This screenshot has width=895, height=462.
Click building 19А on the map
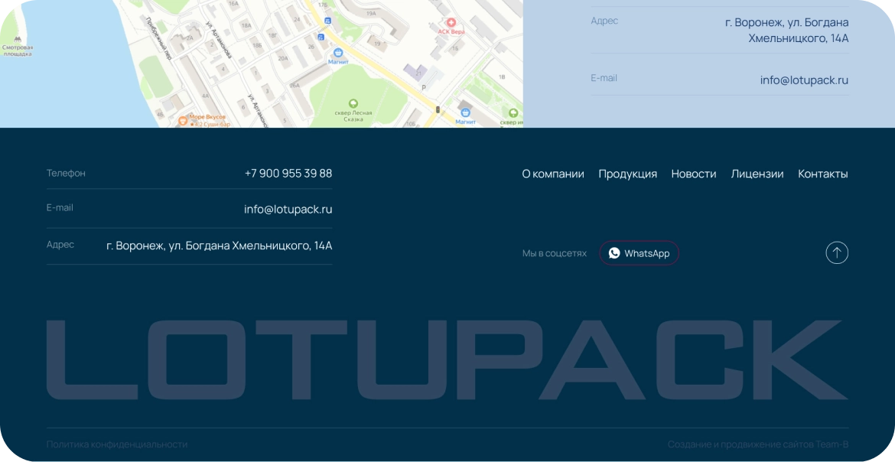click(x=371, y=12)
